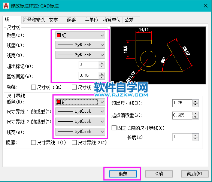
Task: Decrease 超出尺寸线(X) with down arrow
Action: coord(196,105)
